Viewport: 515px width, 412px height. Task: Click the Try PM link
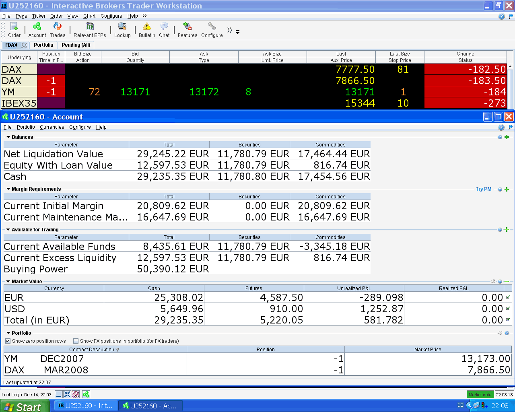coord(483,189)
